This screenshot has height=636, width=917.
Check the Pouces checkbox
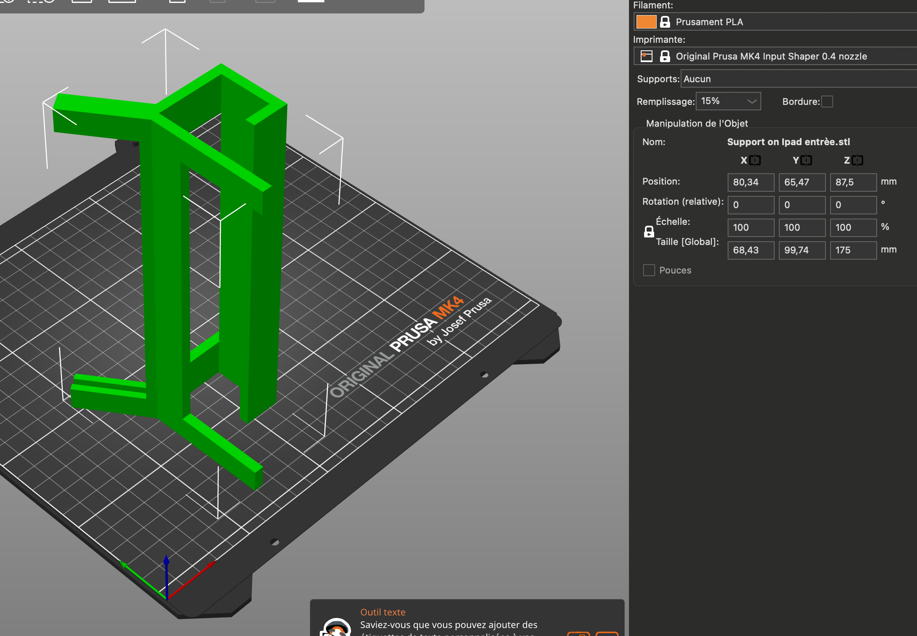(x=649, y=270)
